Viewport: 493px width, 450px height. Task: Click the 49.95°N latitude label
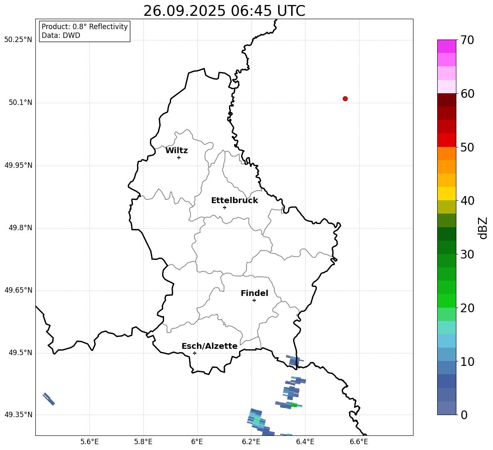(18, 165)
